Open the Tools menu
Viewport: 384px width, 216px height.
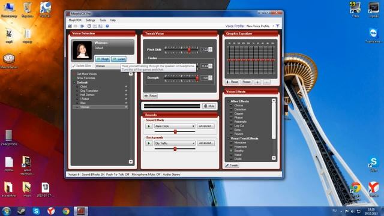(103, 20)
